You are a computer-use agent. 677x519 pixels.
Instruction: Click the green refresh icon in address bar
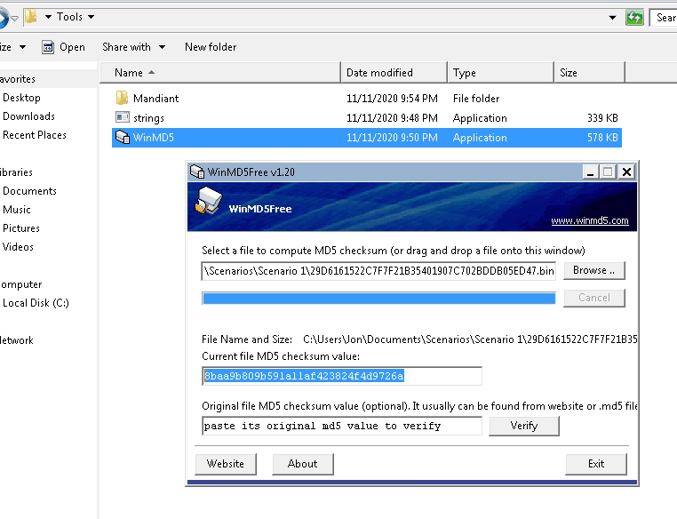click(x=634, y=18)
